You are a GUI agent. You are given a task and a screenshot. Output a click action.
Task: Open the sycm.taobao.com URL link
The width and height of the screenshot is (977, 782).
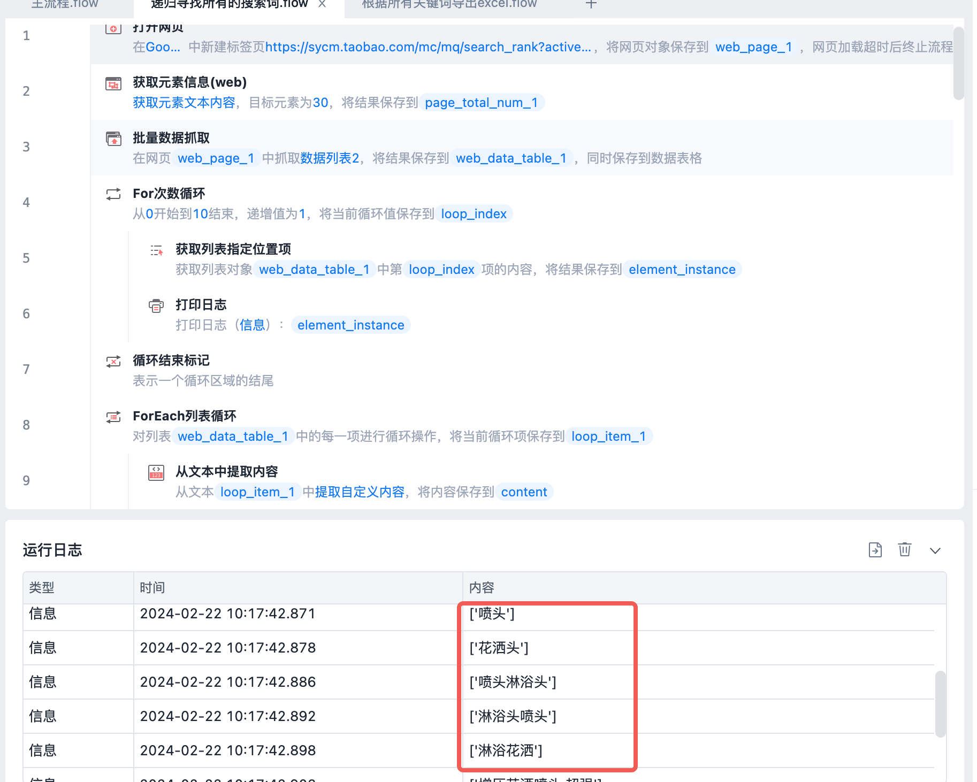tap(428, 47)
